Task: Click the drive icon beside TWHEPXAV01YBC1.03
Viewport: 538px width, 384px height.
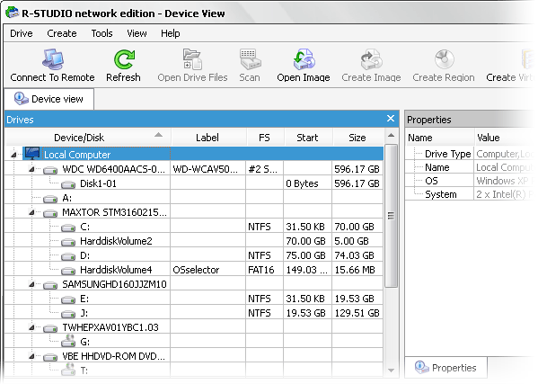Action: [50, 328]
